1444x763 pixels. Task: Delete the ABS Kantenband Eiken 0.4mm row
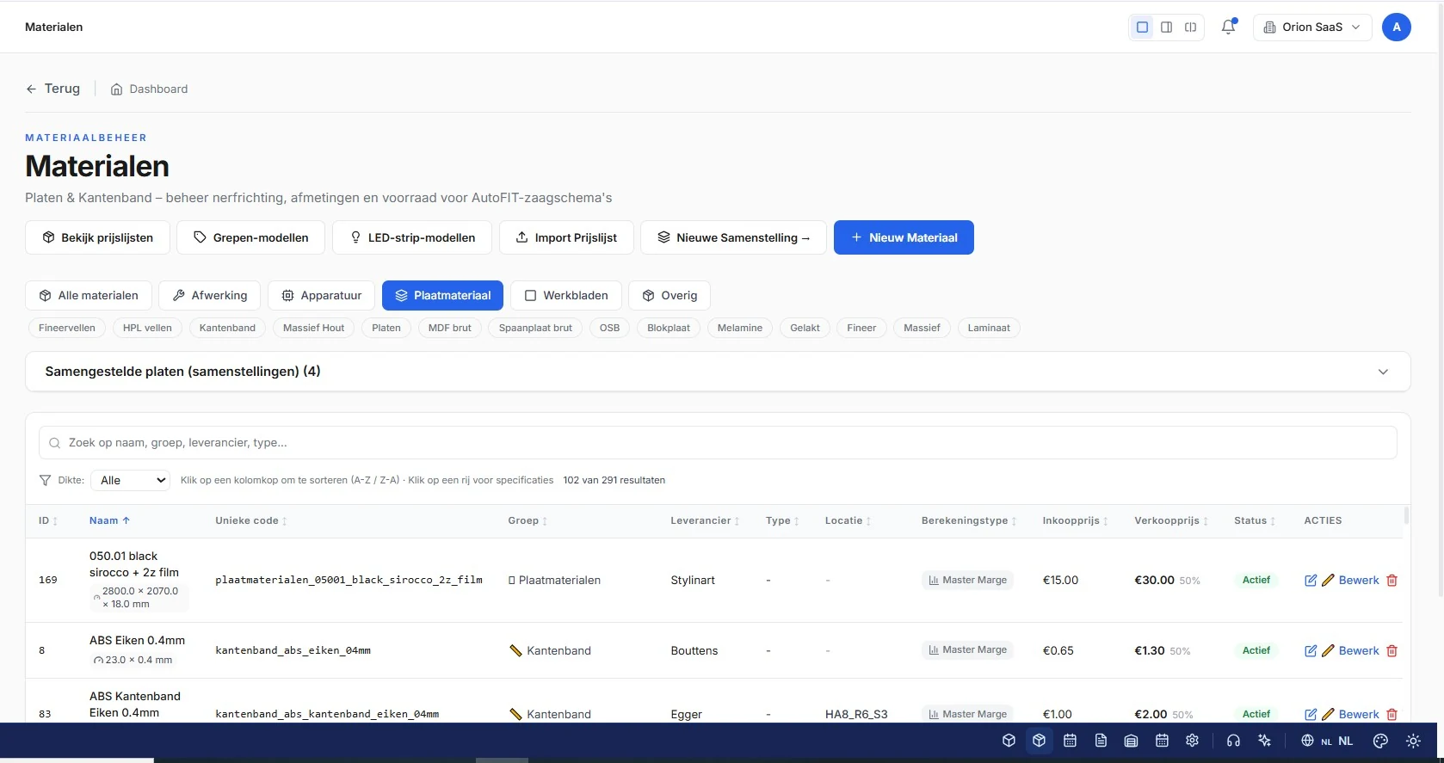[x=1392, y=715]
